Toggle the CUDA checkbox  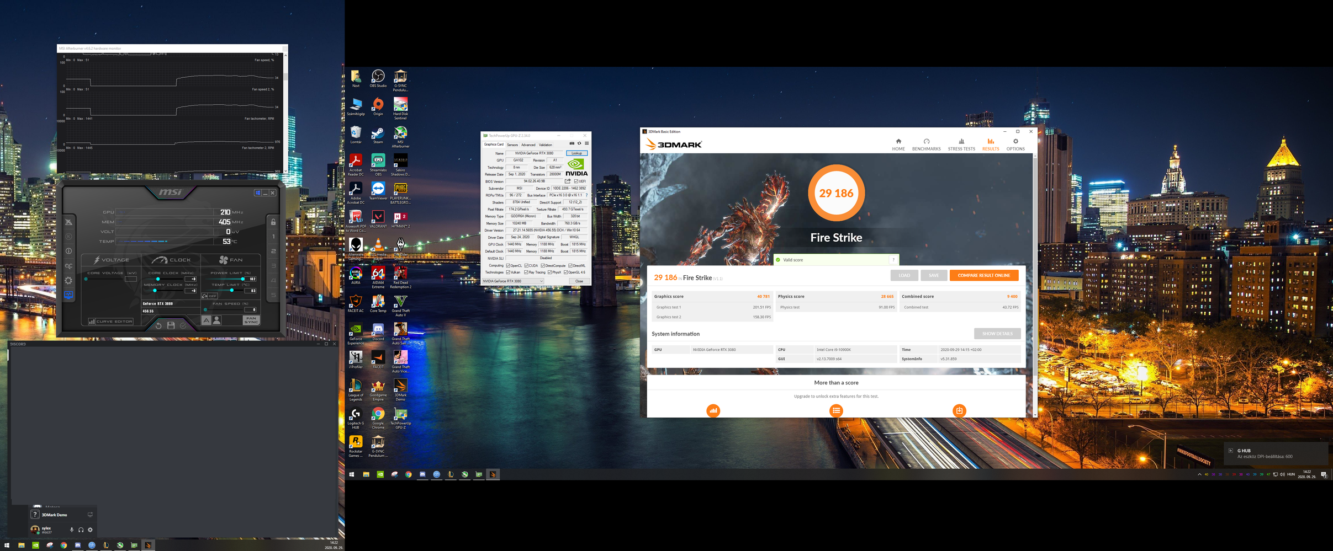[x=526, y=265]
